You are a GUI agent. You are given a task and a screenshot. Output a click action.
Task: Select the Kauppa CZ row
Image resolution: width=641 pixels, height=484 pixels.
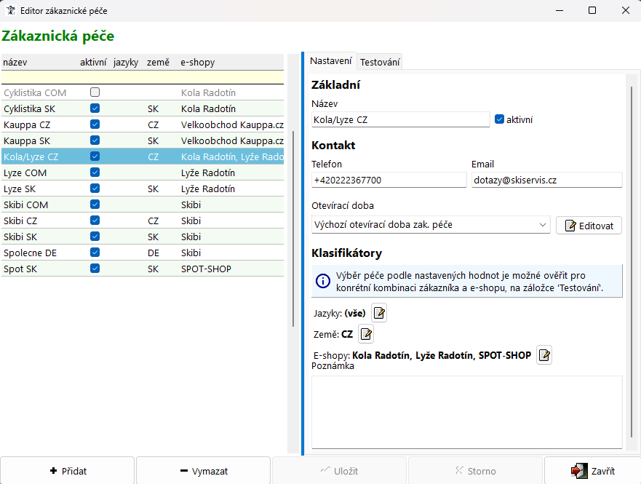pos(143,124)
